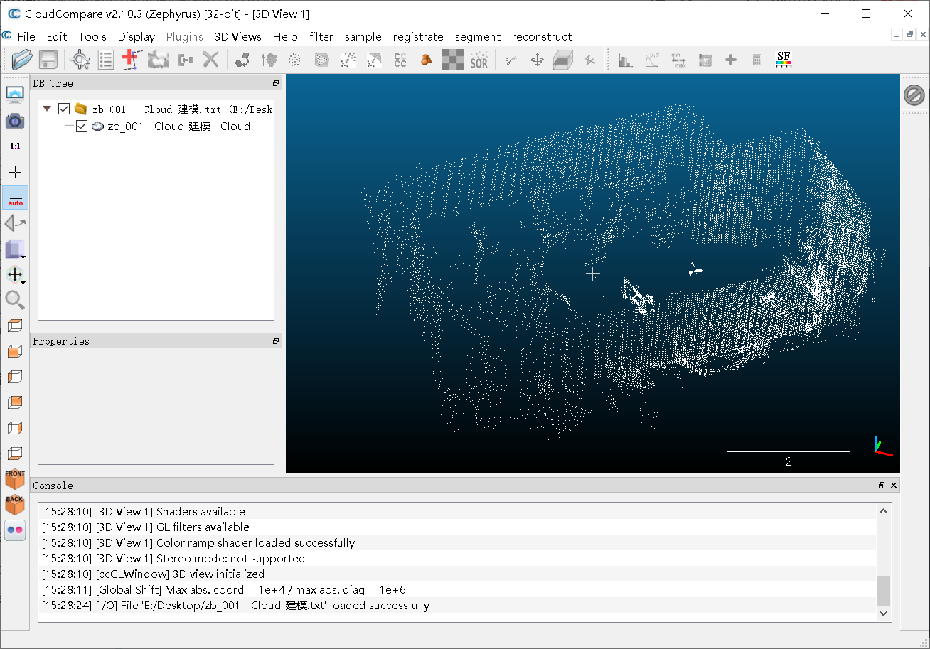
Task: Open the Help menu
Action: tap(285, 36)
